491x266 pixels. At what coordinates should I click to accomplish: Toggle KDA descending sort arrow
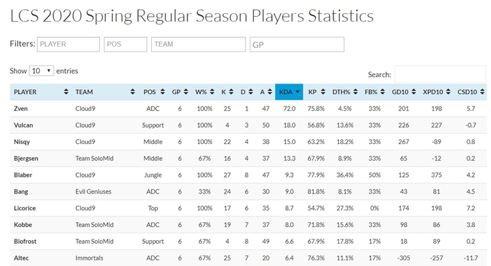[x=298, y=92]
